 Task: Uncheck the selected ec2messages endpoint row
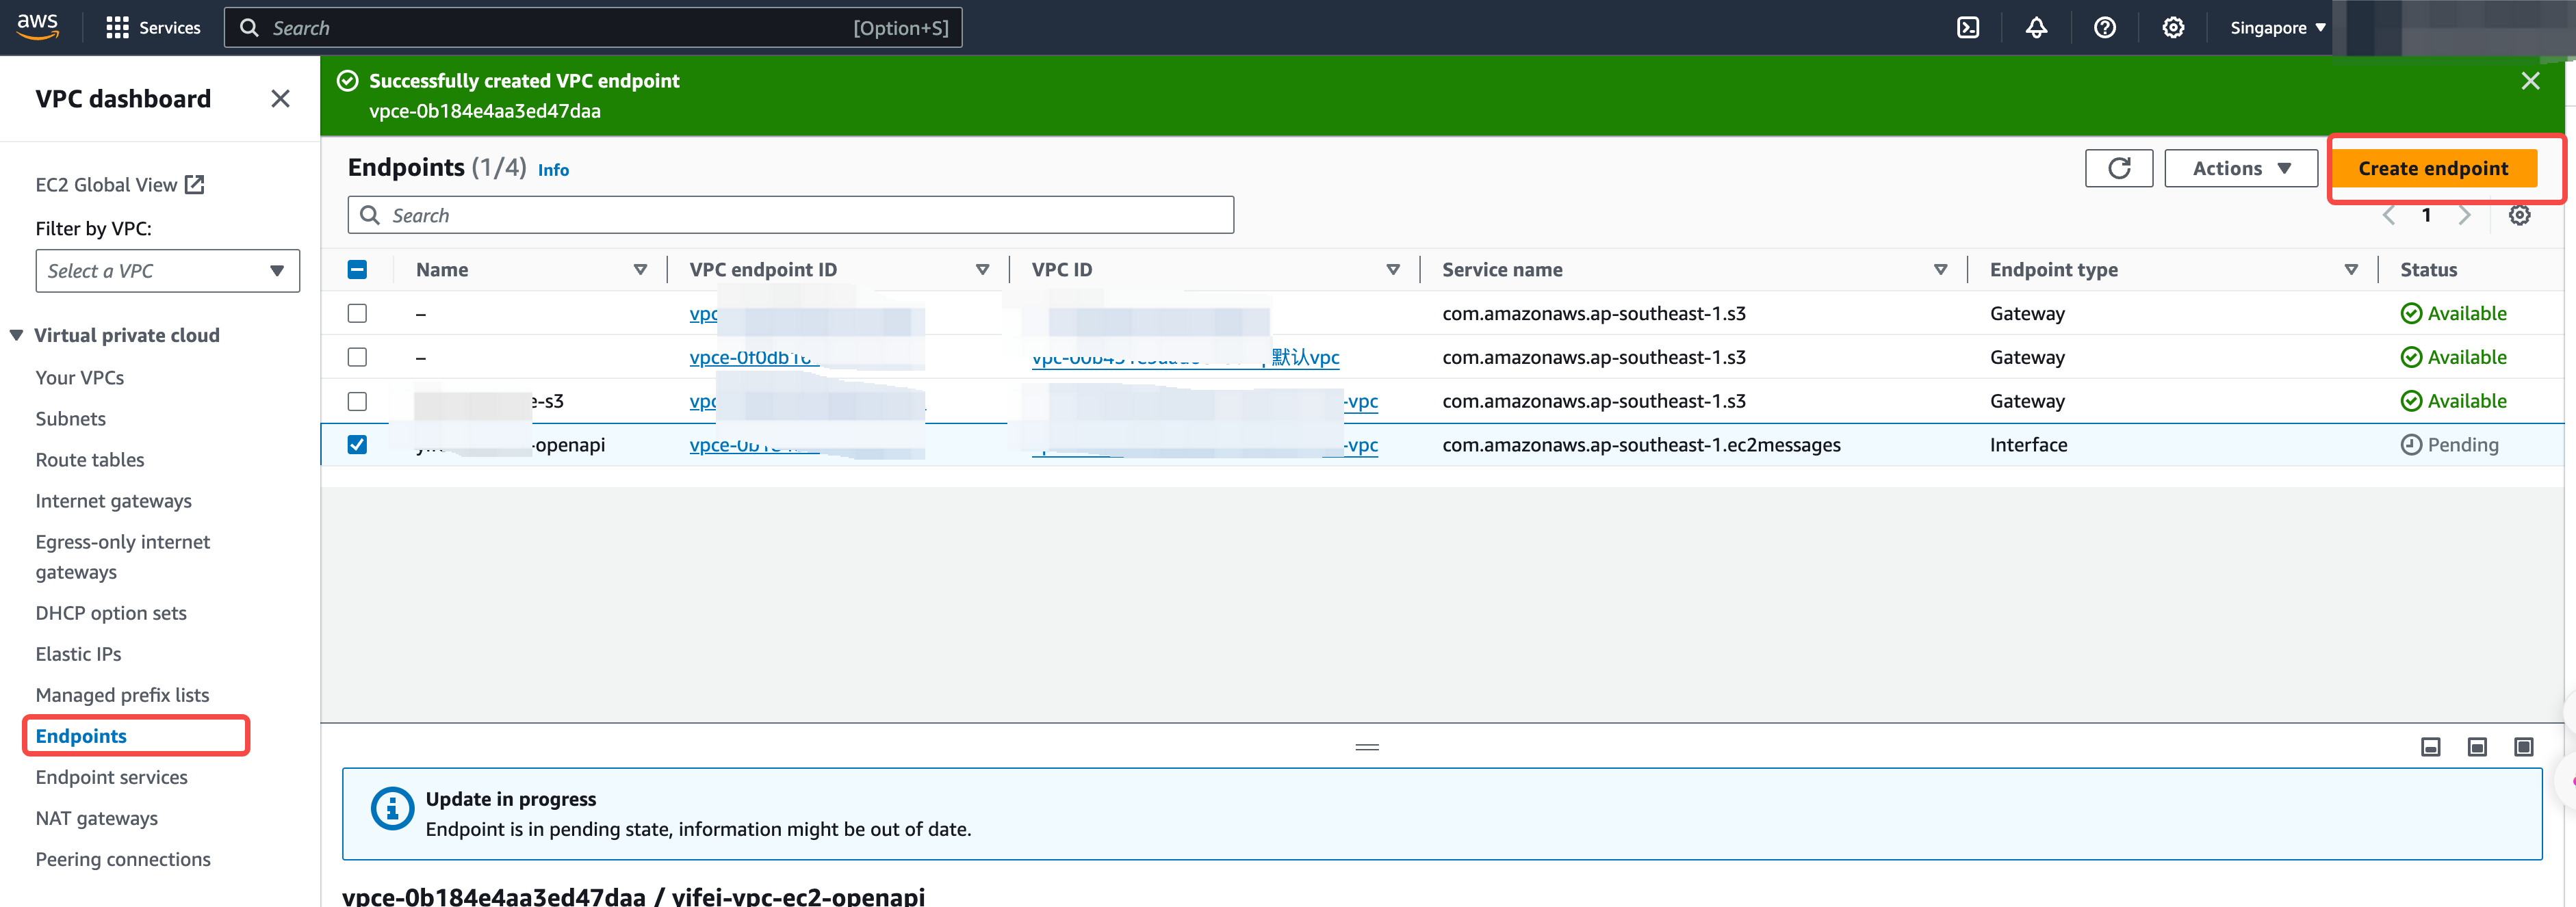tap(357, 445)
